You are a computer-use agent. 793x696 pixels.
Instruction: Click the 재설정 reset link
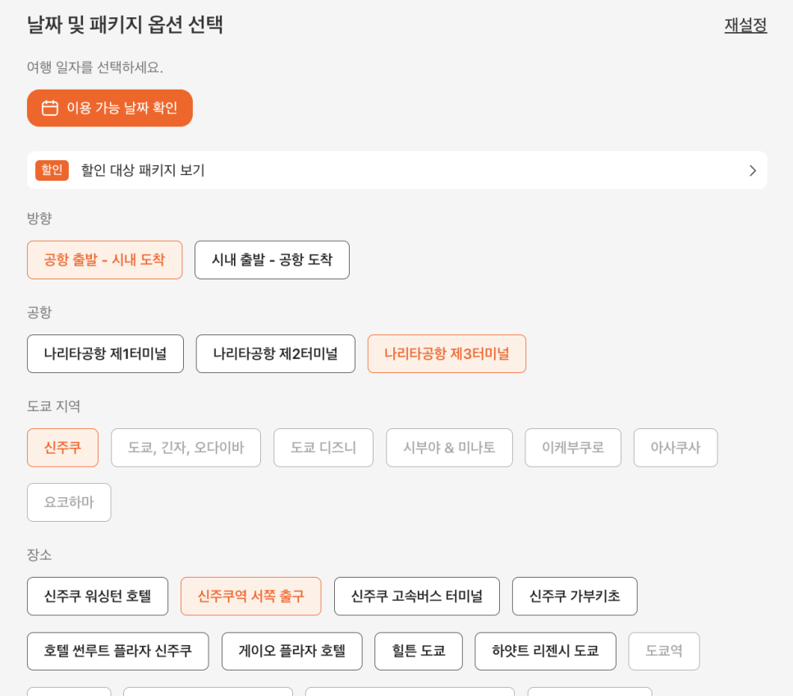[x=745, y=25]
